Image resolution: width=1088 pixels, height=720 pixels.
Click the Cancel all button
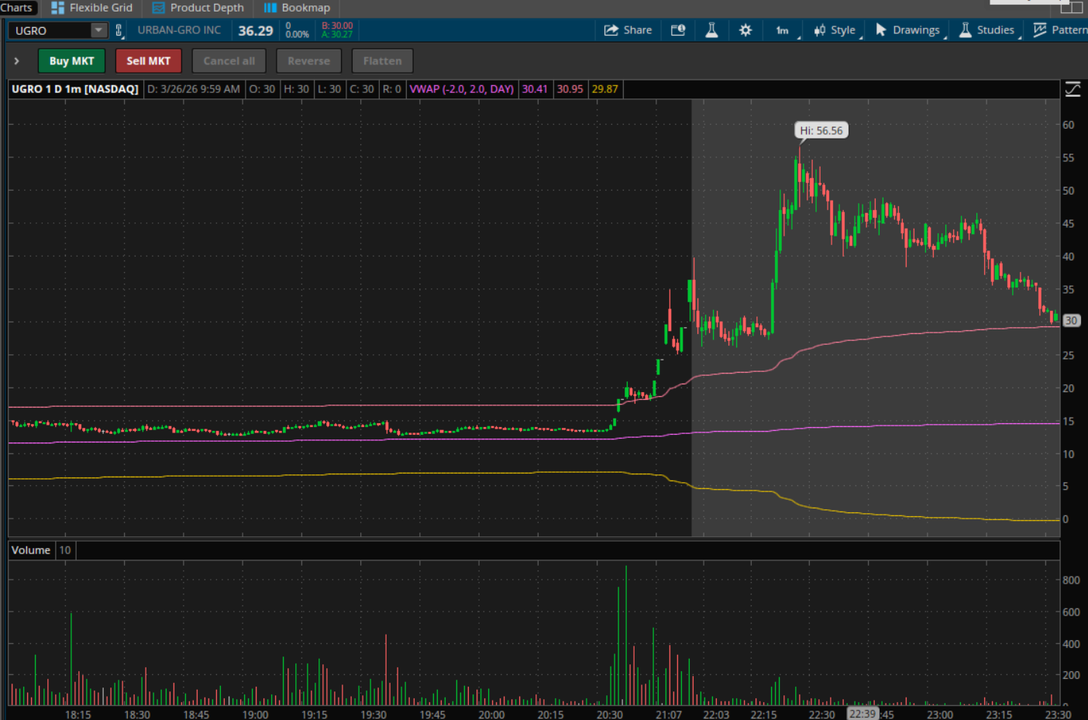(x=229, y=61)
